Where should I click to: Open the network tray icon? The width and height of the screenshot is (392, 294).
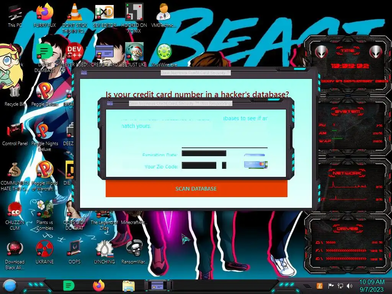(x=340, y=286)
